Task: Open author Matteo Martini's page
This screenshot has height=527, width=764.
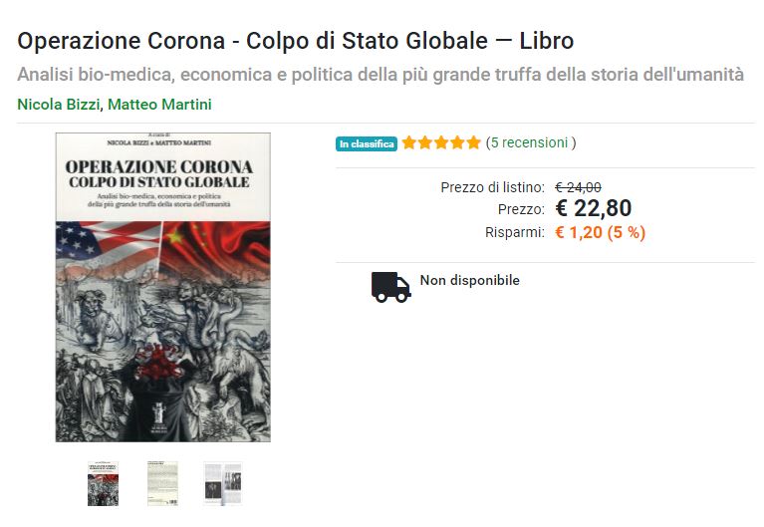Action: (159, 105)
